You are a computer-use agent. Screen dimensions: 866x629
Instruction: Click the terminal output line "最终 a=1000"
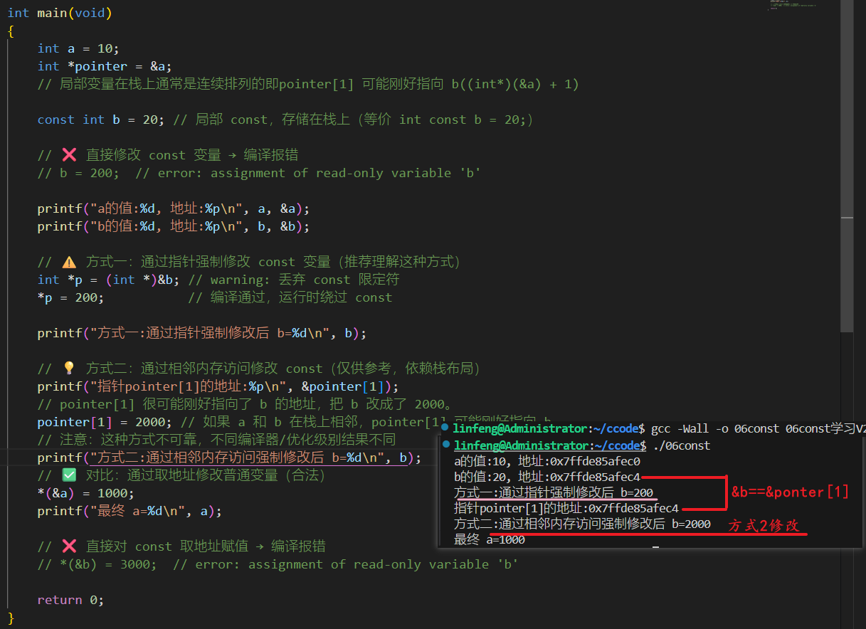[x=491, y=539]
